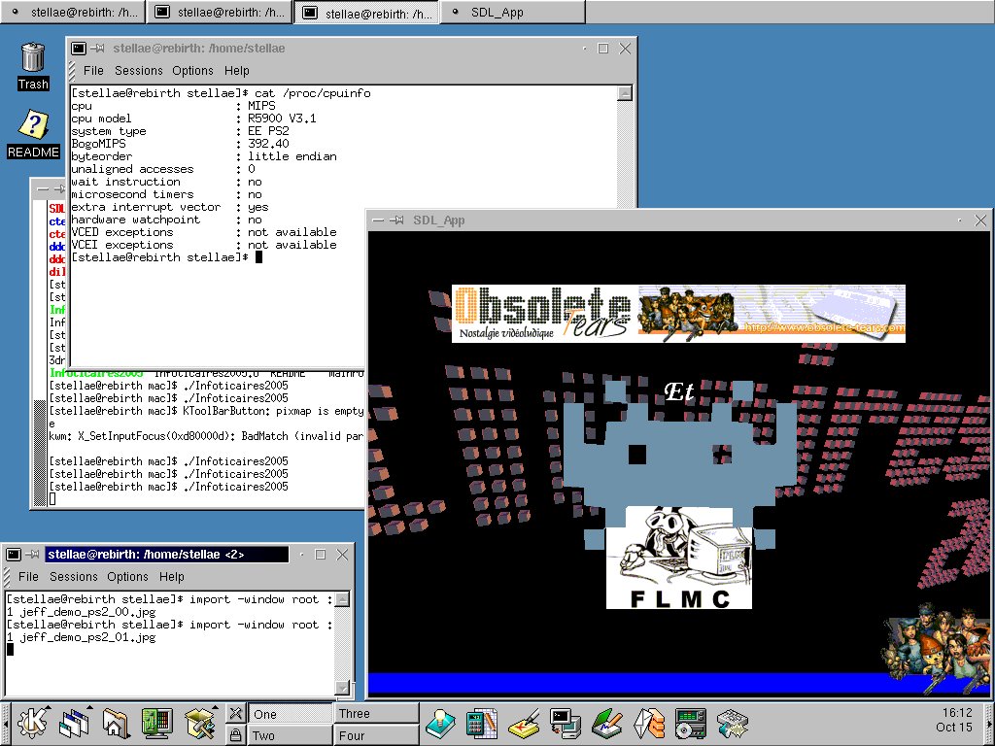
Task: Click the scroll-up arrow in terminal <2>
Action: [343, 599]
